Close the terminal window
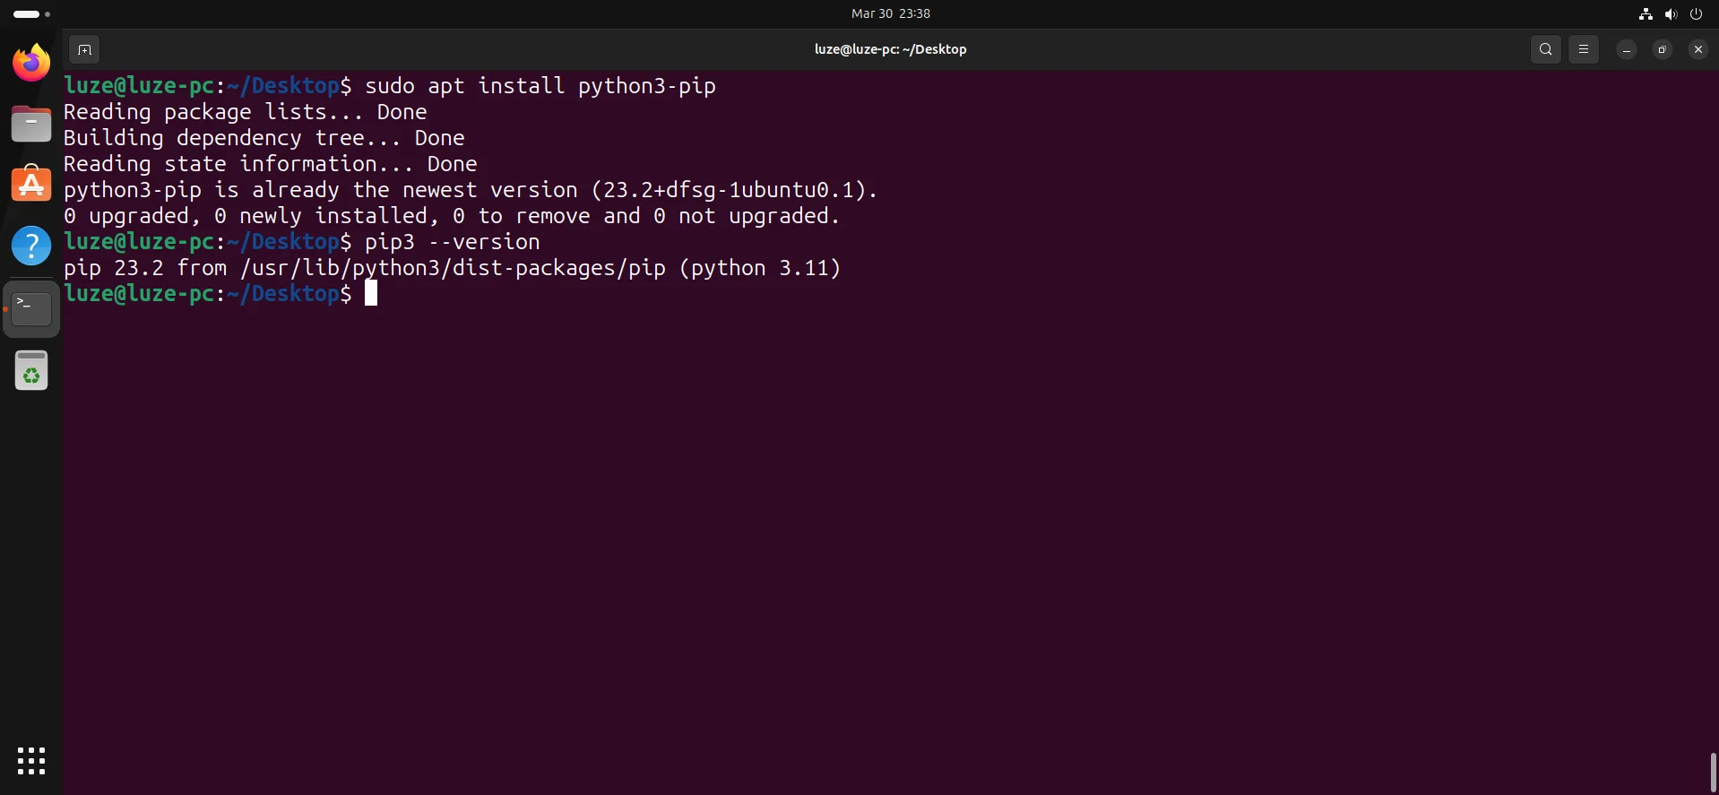Image resolution: width=1719 pixels, height=795 pixels. point(1697,49)
